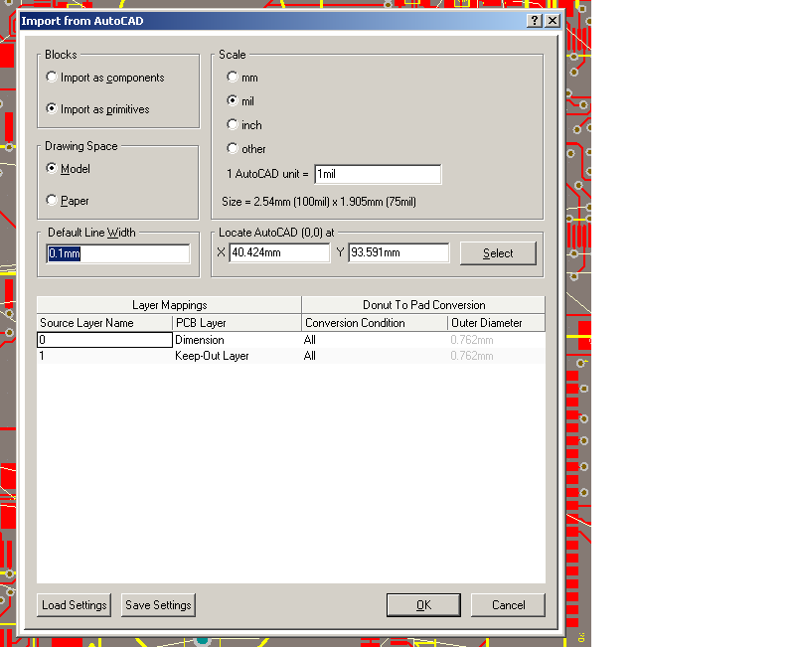
Task: Edit the AutoCAD unit value field
Action: point(378,174)
